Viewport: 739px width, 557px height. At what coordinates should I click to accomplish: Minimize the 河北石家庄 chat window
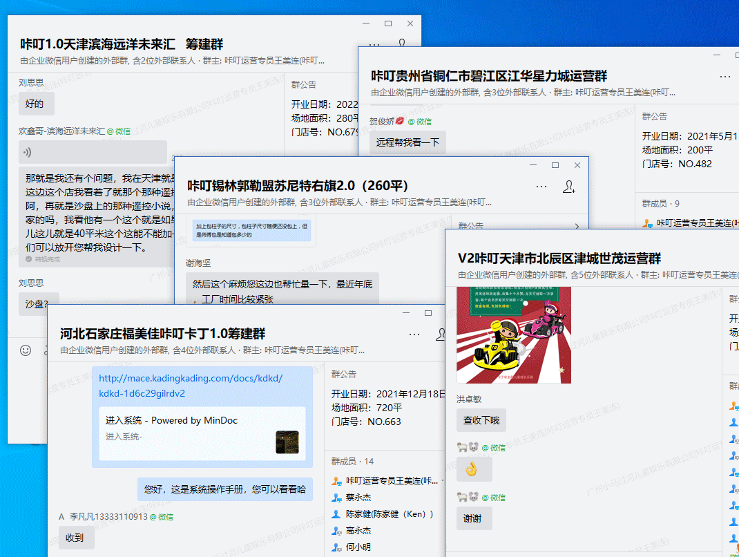[x=406, y=313]
